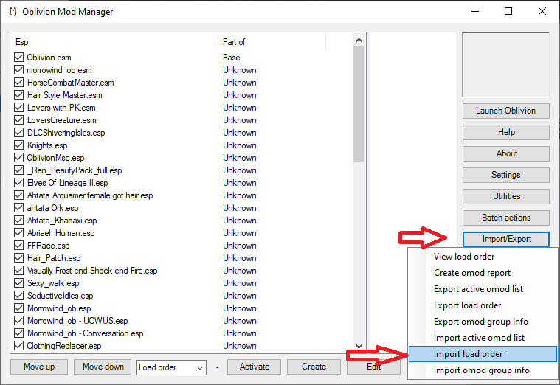Viewport: 560px width, 385px height.
Task: Uncheck the Oblivion.esm checkbox
Action: (x=19, y=58)
